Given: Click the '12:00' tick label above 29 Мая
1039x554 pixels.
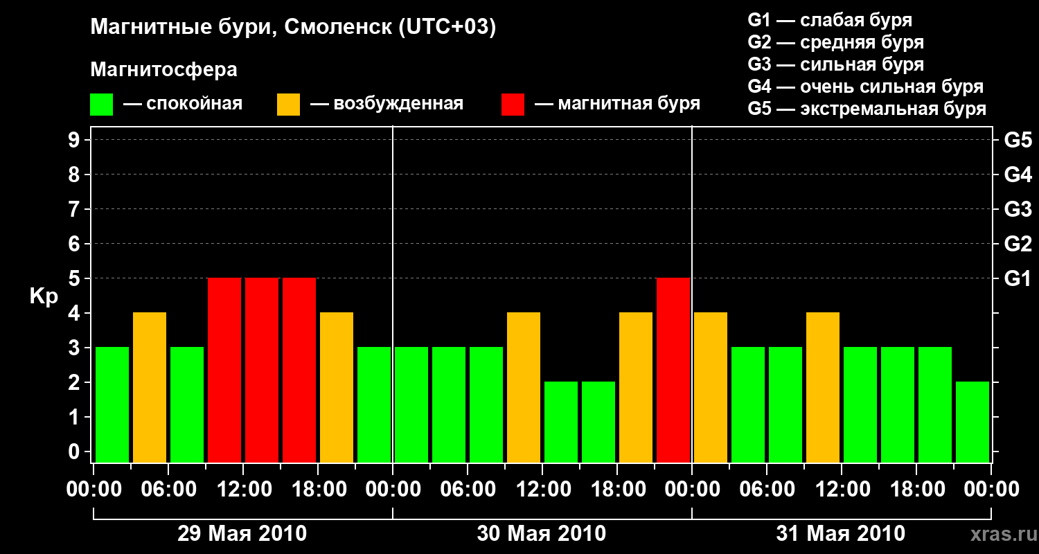Looking at the screenshot, I should 243,490.
